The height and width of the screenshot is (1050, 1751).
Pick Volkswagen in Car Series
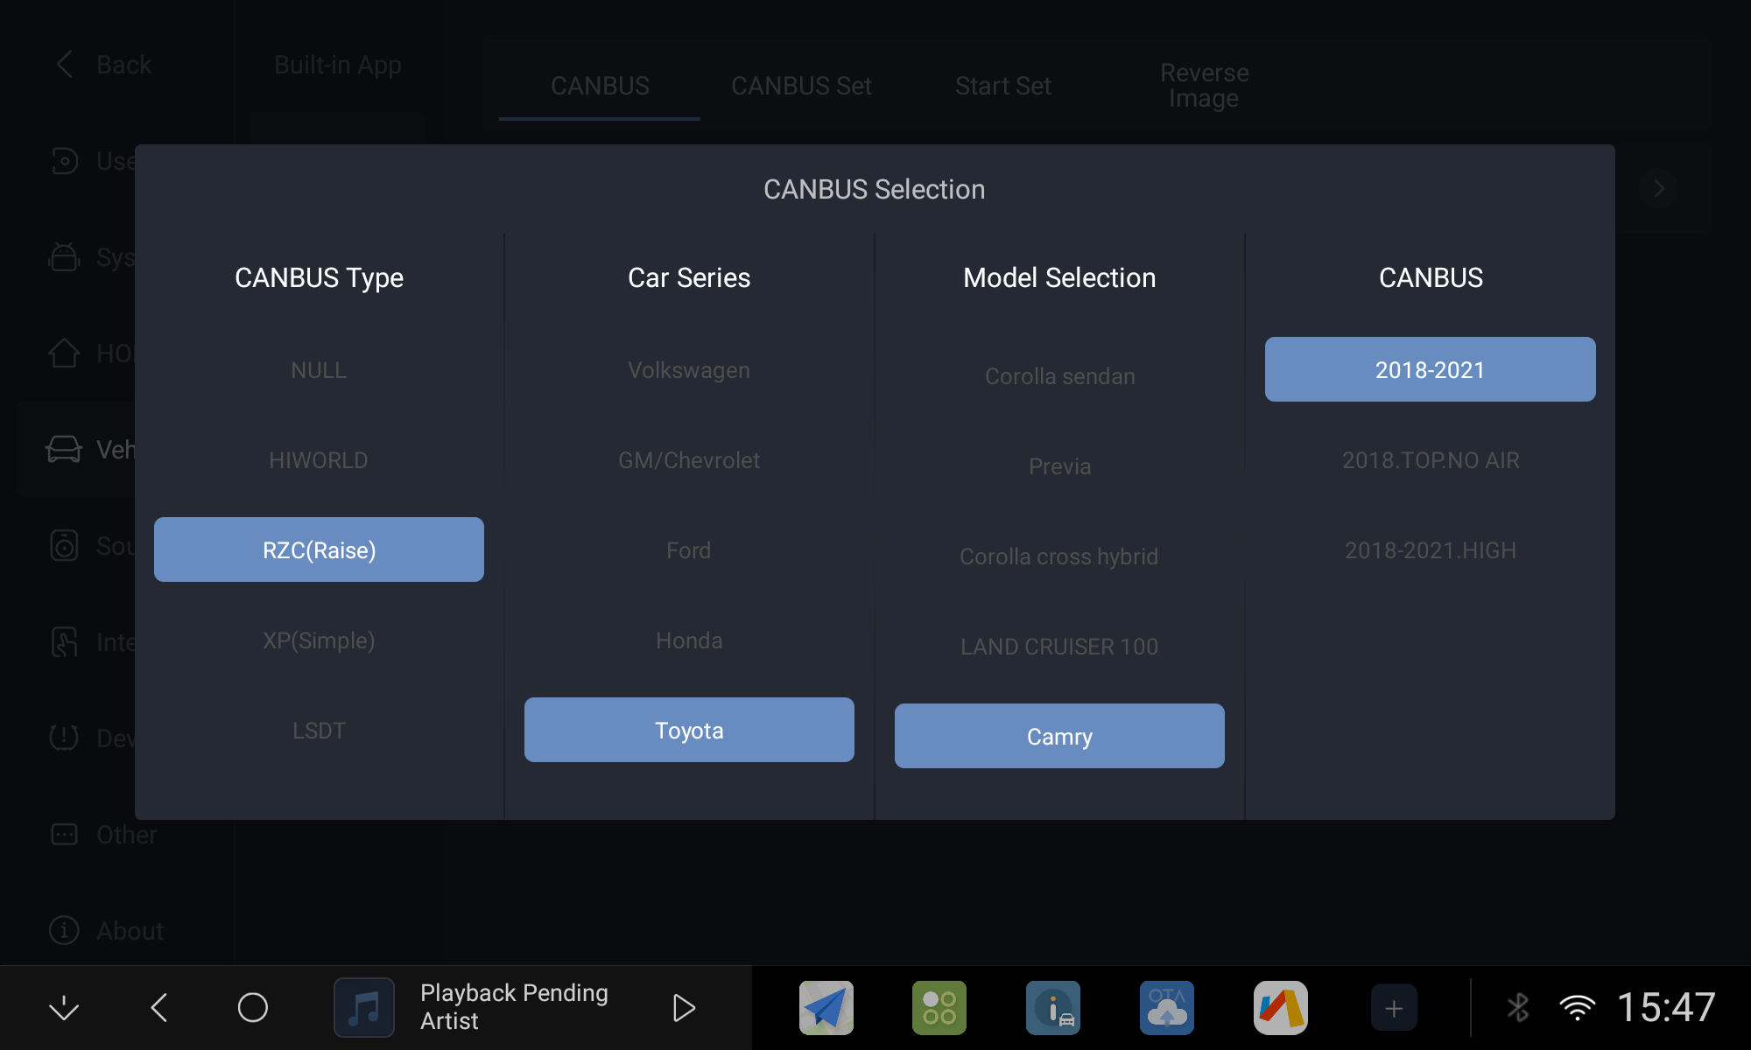[689, 370]
